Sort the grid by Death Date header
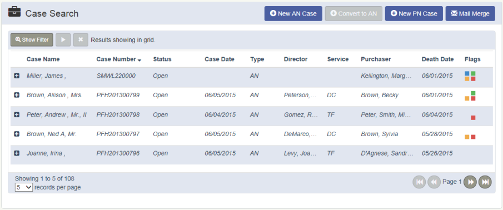This screenshot has height=210, width=503. point(437,59)
